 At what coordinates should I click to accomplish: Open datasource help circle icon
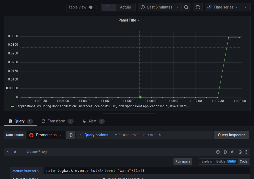(70, 135)
